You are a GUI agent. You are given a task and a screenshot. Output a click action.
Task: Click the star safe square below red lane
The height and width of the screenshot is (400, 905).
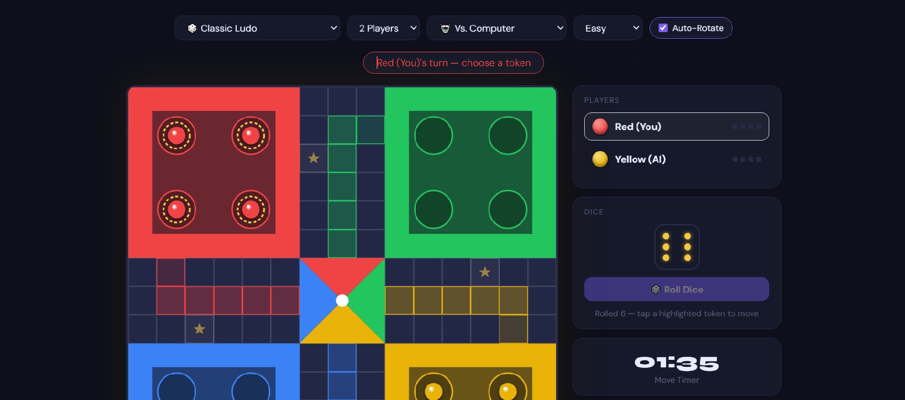(x=200, y=329)
